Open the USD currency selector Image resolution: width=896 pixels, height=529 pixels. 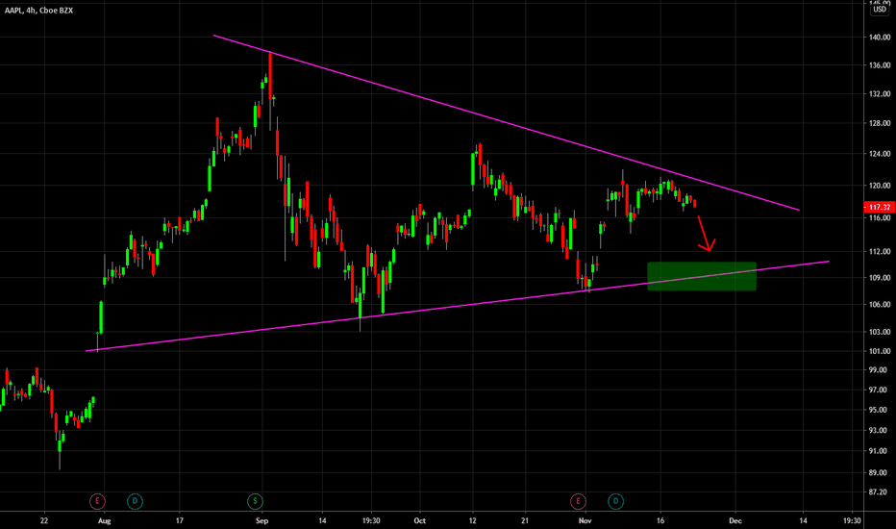pos(880,10)
